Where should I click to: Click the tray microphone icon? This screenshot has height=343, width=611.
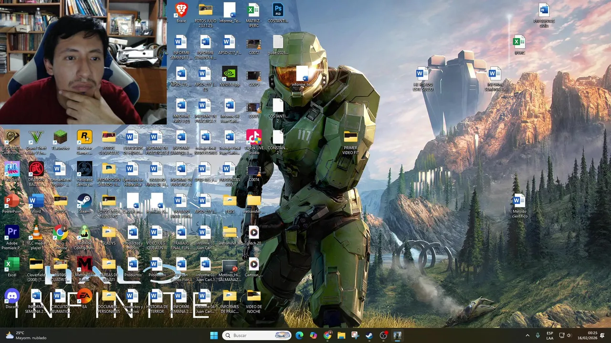click(x=538, y=335)
